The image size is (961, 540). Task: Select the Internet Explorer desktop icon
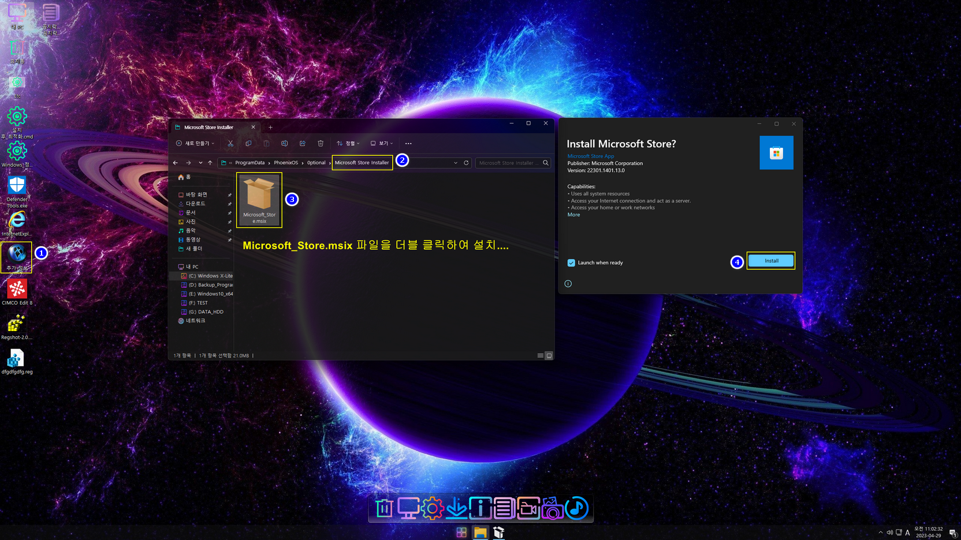[x=17, y=224]
